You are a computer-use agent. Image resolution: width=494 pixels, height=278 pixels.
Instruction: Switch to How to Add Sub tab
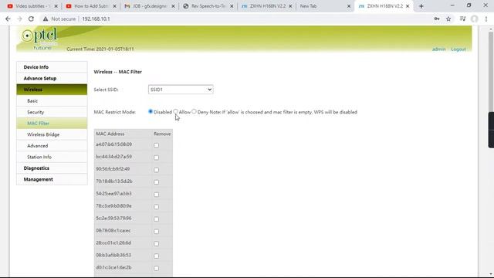90,6
